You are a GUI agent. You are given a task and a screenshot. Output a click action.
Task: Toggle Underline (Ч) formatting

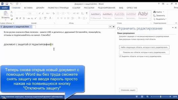point(24,18)
